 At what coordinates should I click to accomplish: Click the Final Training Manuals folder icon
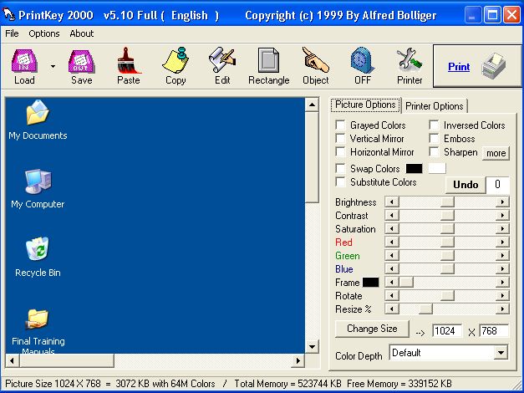tap(38, 319)
